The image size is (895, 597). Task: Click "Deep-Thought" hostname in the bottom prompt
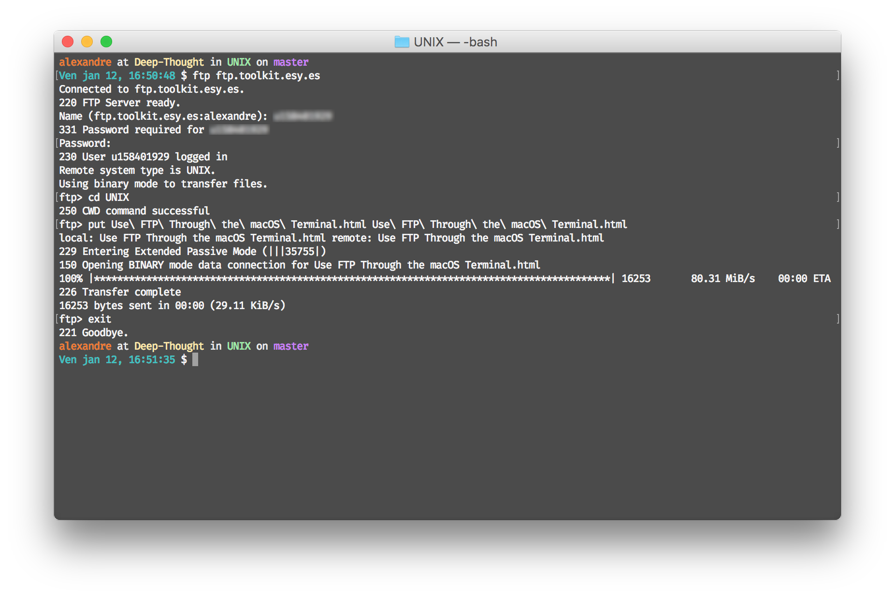pyautogui.click(x=169, y=346)
